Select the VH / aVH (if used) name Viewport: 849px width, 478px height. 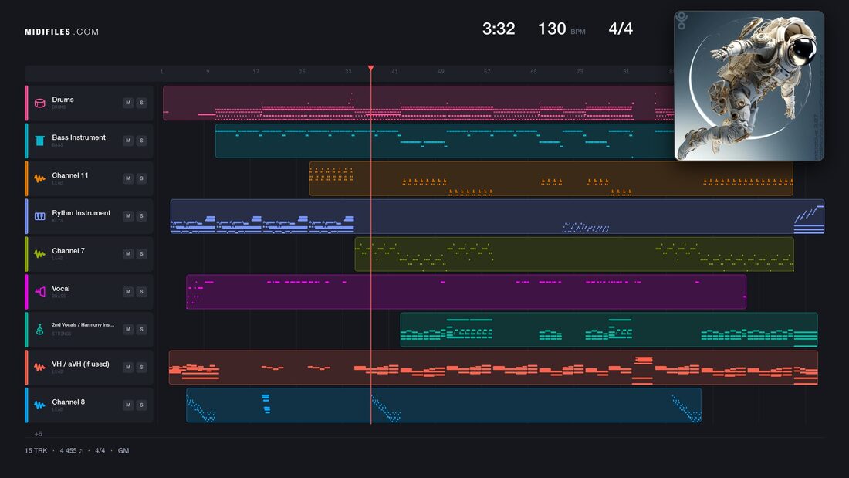click(x=80, y=364)
